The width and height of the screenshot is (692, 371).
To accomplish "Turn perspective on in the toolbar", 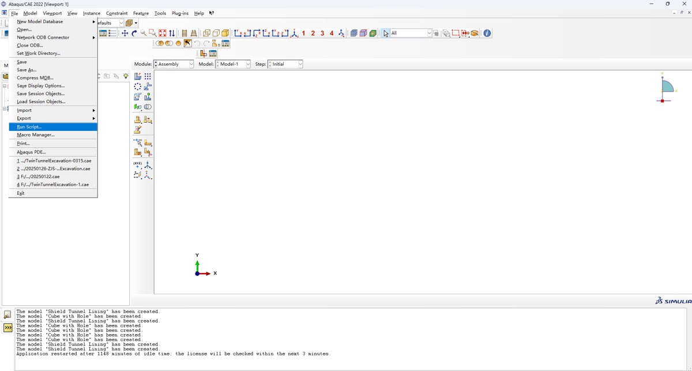I will (194, 33).
